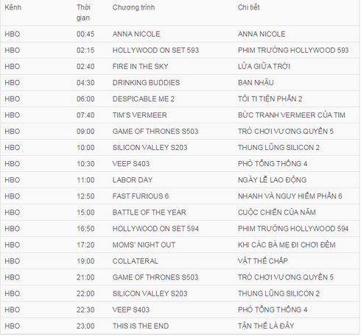Select the ANNA NICOLE program at 00:45
The height and width of the screenshot is (336, 361).
tap(136, 34)
